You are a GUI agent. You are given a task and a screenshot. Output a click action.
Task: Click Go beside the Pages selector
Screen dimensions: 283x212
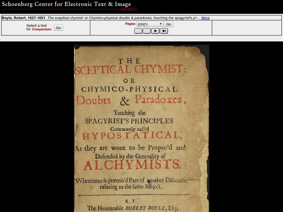[168, 24]
